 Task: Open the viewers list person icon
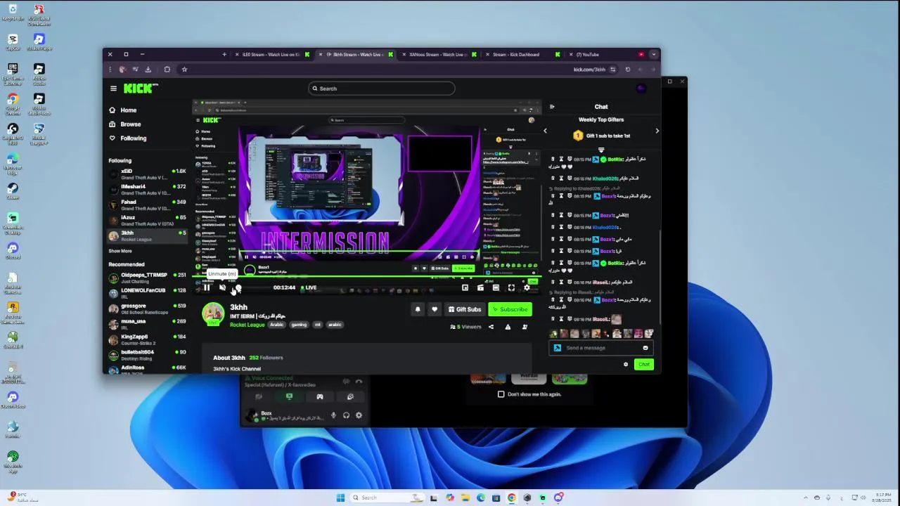pyautogui.click(x=525, y=327)
